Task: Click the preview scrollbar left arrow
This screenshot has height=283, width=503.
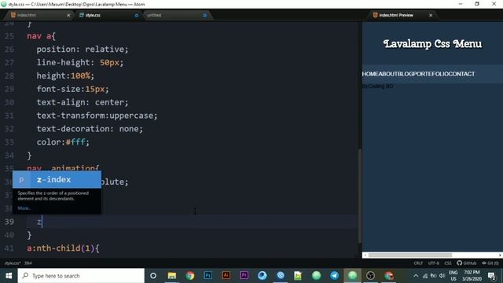Action: tap(365, 255)
